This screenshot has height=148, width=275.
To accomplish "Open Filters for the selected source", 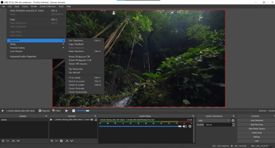I will coord(57,111).
